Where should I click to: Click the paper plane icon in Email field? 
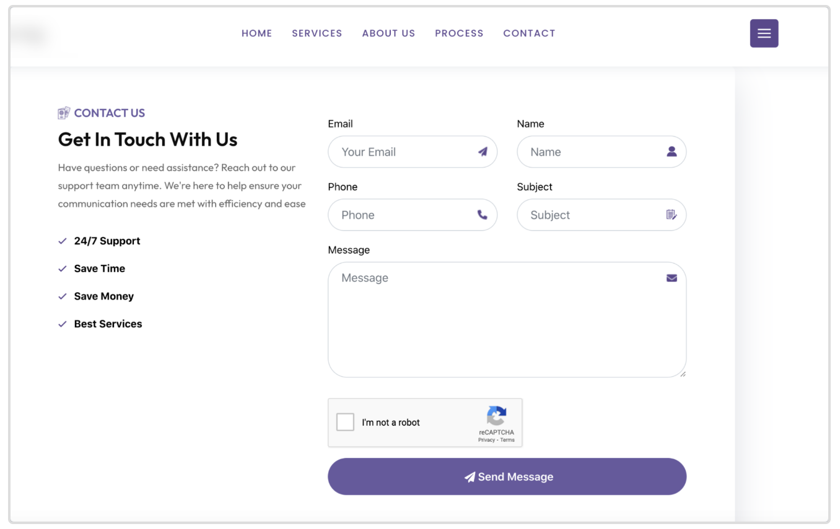click(x=483, y=151)
